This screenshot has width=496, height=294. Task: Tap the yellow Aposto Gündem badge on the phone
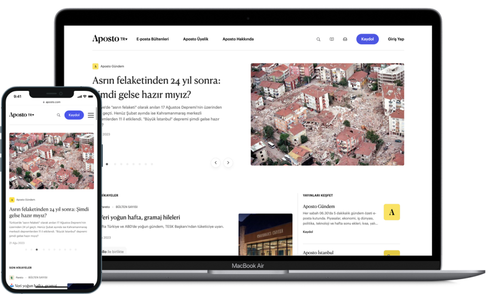12,200
